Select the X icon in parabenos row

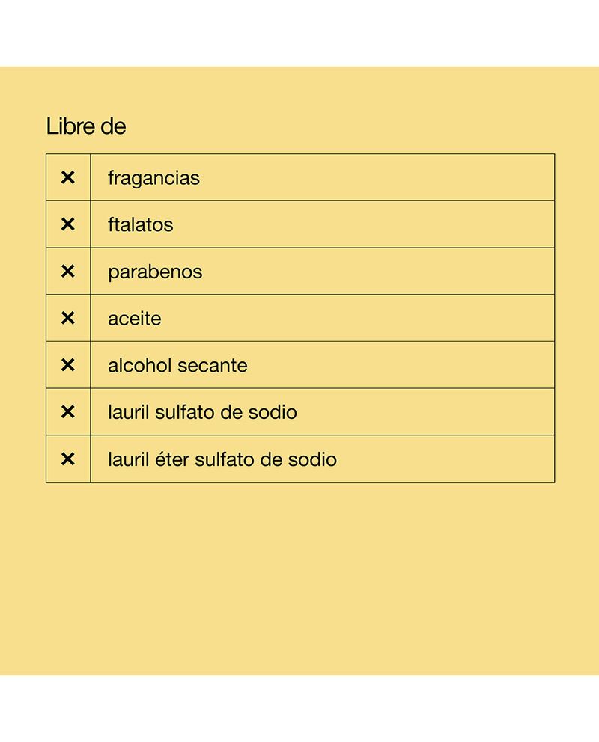[x=68, y=271]
